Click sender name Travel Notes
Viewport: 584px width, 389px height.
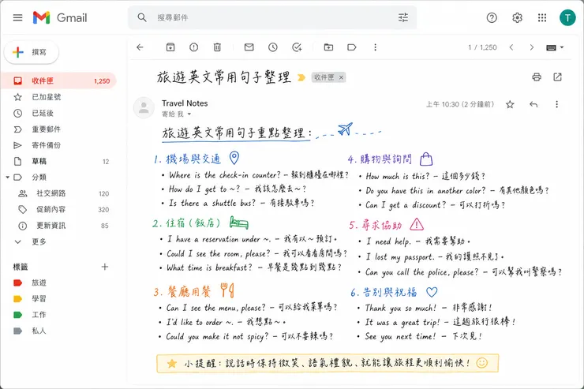[185, 103]
